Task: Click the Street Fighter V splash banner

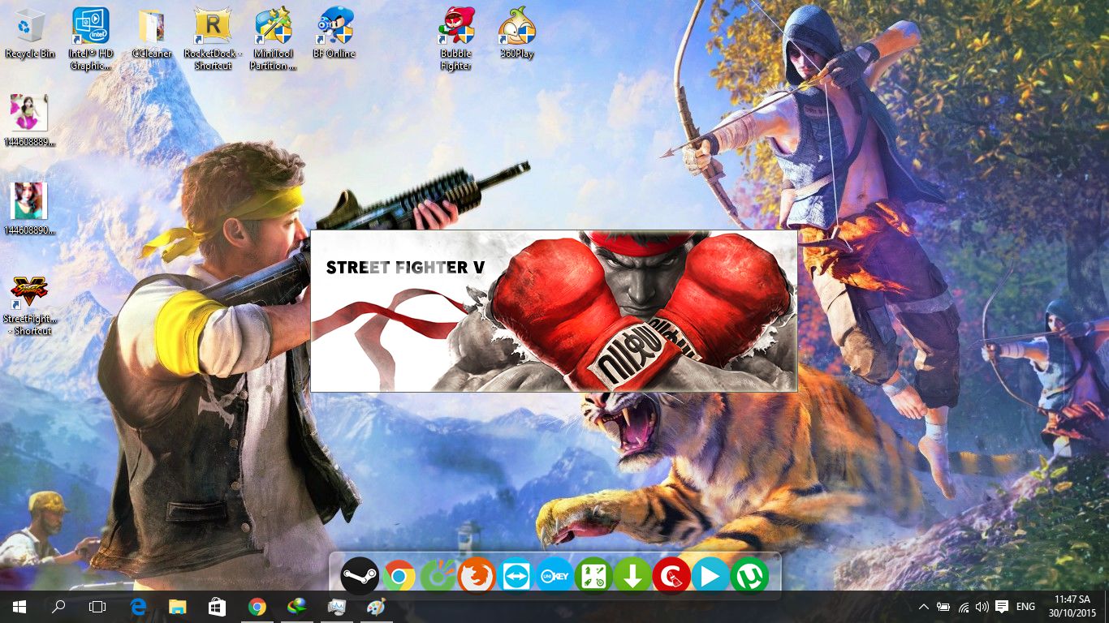Action: (554, 311)
